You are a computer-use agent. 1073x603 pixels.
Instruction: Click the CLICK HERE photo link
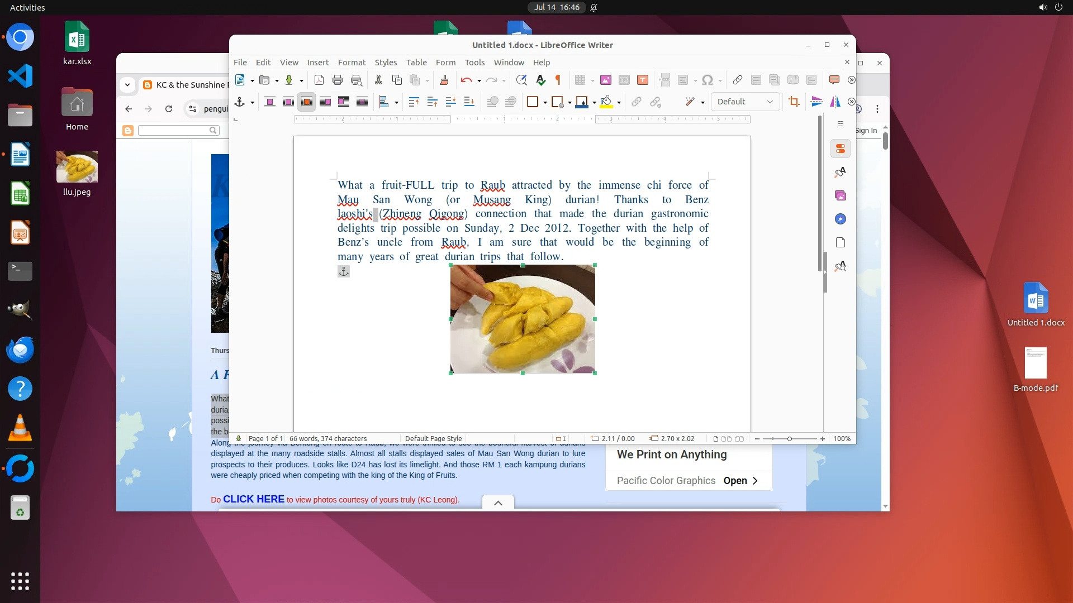[x=253, y=499]
